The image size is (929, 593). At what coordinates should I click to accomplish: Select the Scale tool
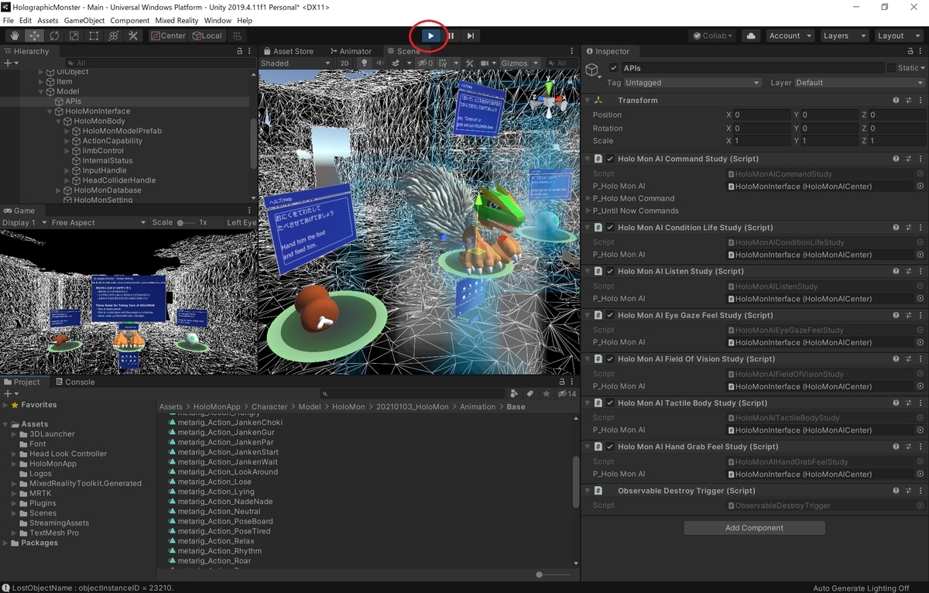[74, 36]
